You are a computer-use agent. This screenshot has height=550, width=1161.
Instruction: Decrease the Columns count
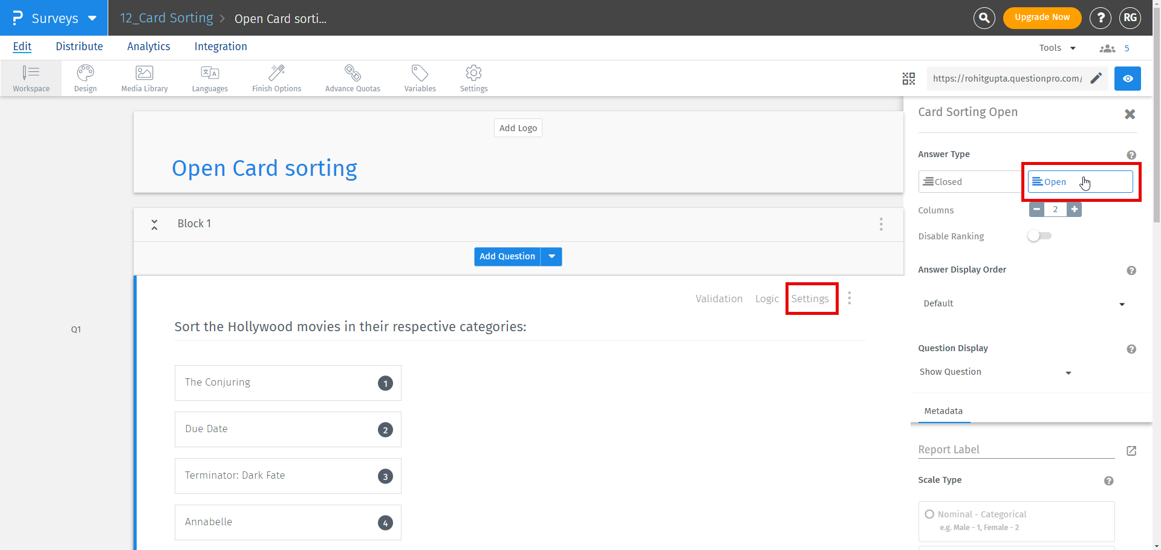(1036, 209)
